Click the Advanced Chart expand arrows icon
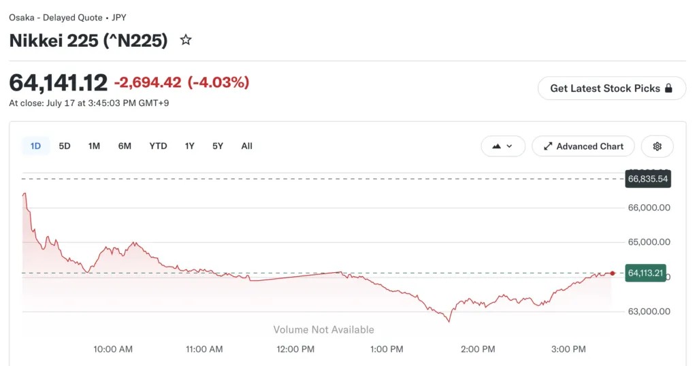 (548, 146)
